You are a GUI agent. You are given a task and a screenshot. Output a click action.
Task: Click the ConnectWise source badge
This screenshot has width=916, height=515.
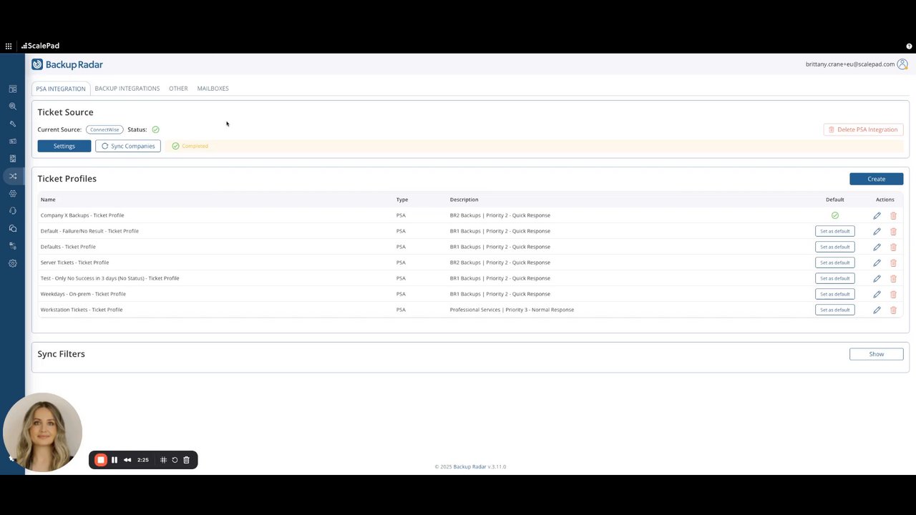pyautogui.click(x=104, y=129)
